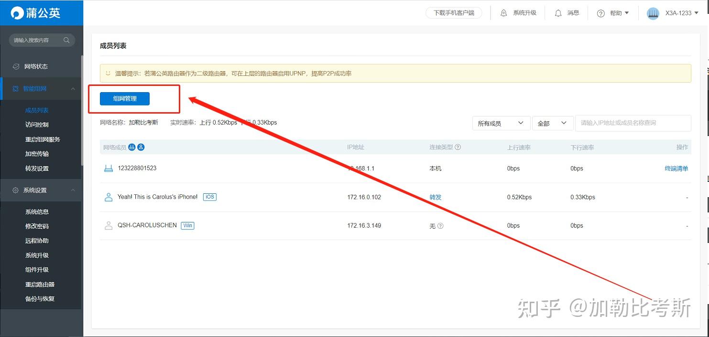Click the IP address search input field
This screenshot has width=709, height=337.
[633, 123]
